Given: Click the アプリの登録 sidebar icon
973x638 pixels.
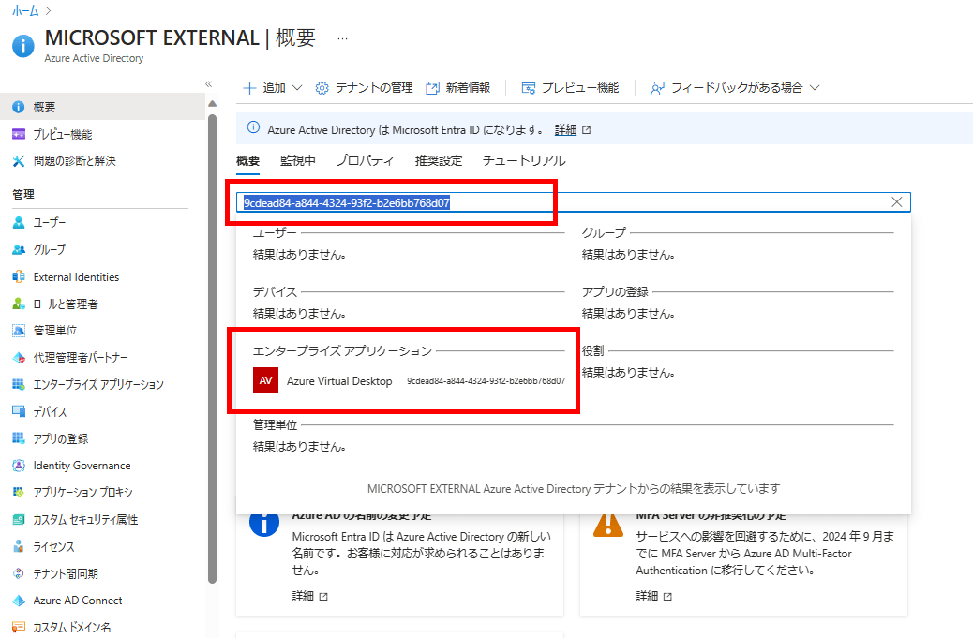Looking at the screenshot, I should [x=19, y=438].
